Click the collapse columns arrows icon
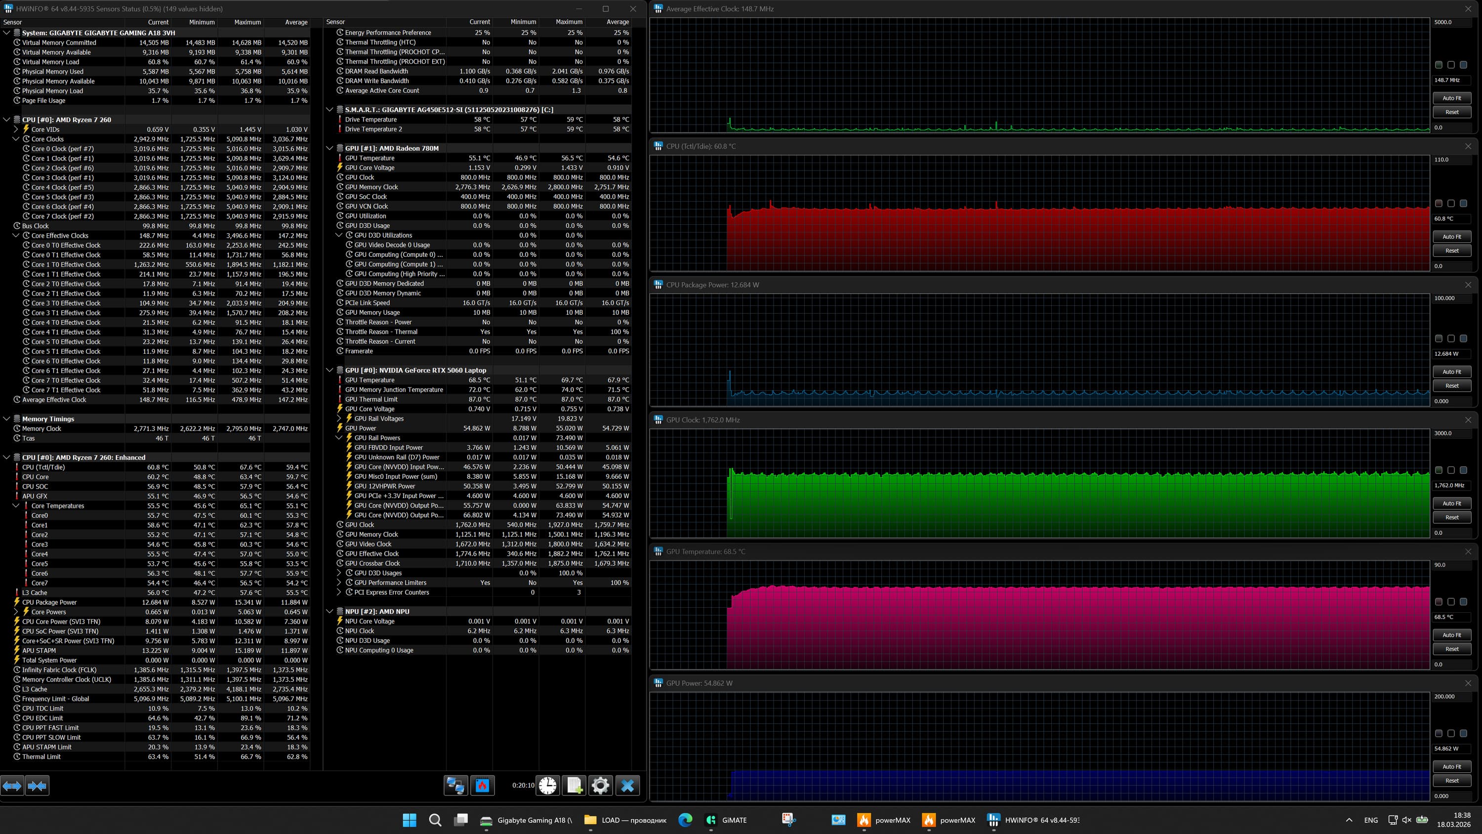Viewport: 1482px width, 834px height. 37,786
